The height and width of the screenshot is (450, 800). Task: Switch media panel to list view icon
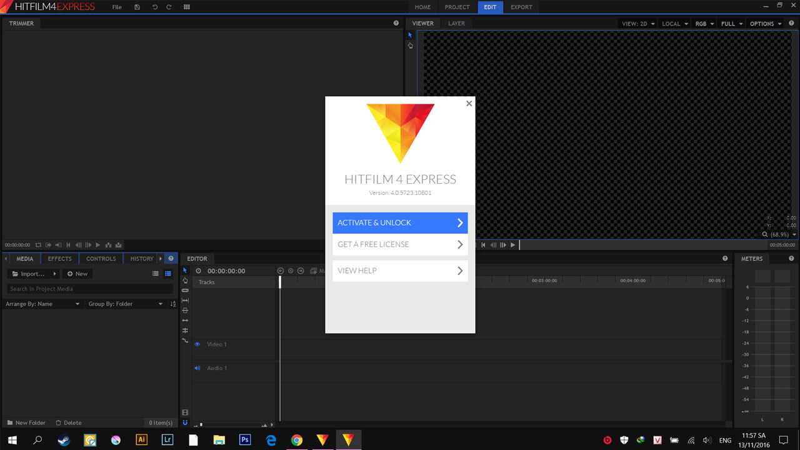pyautogui.click(x=156, y=274)
